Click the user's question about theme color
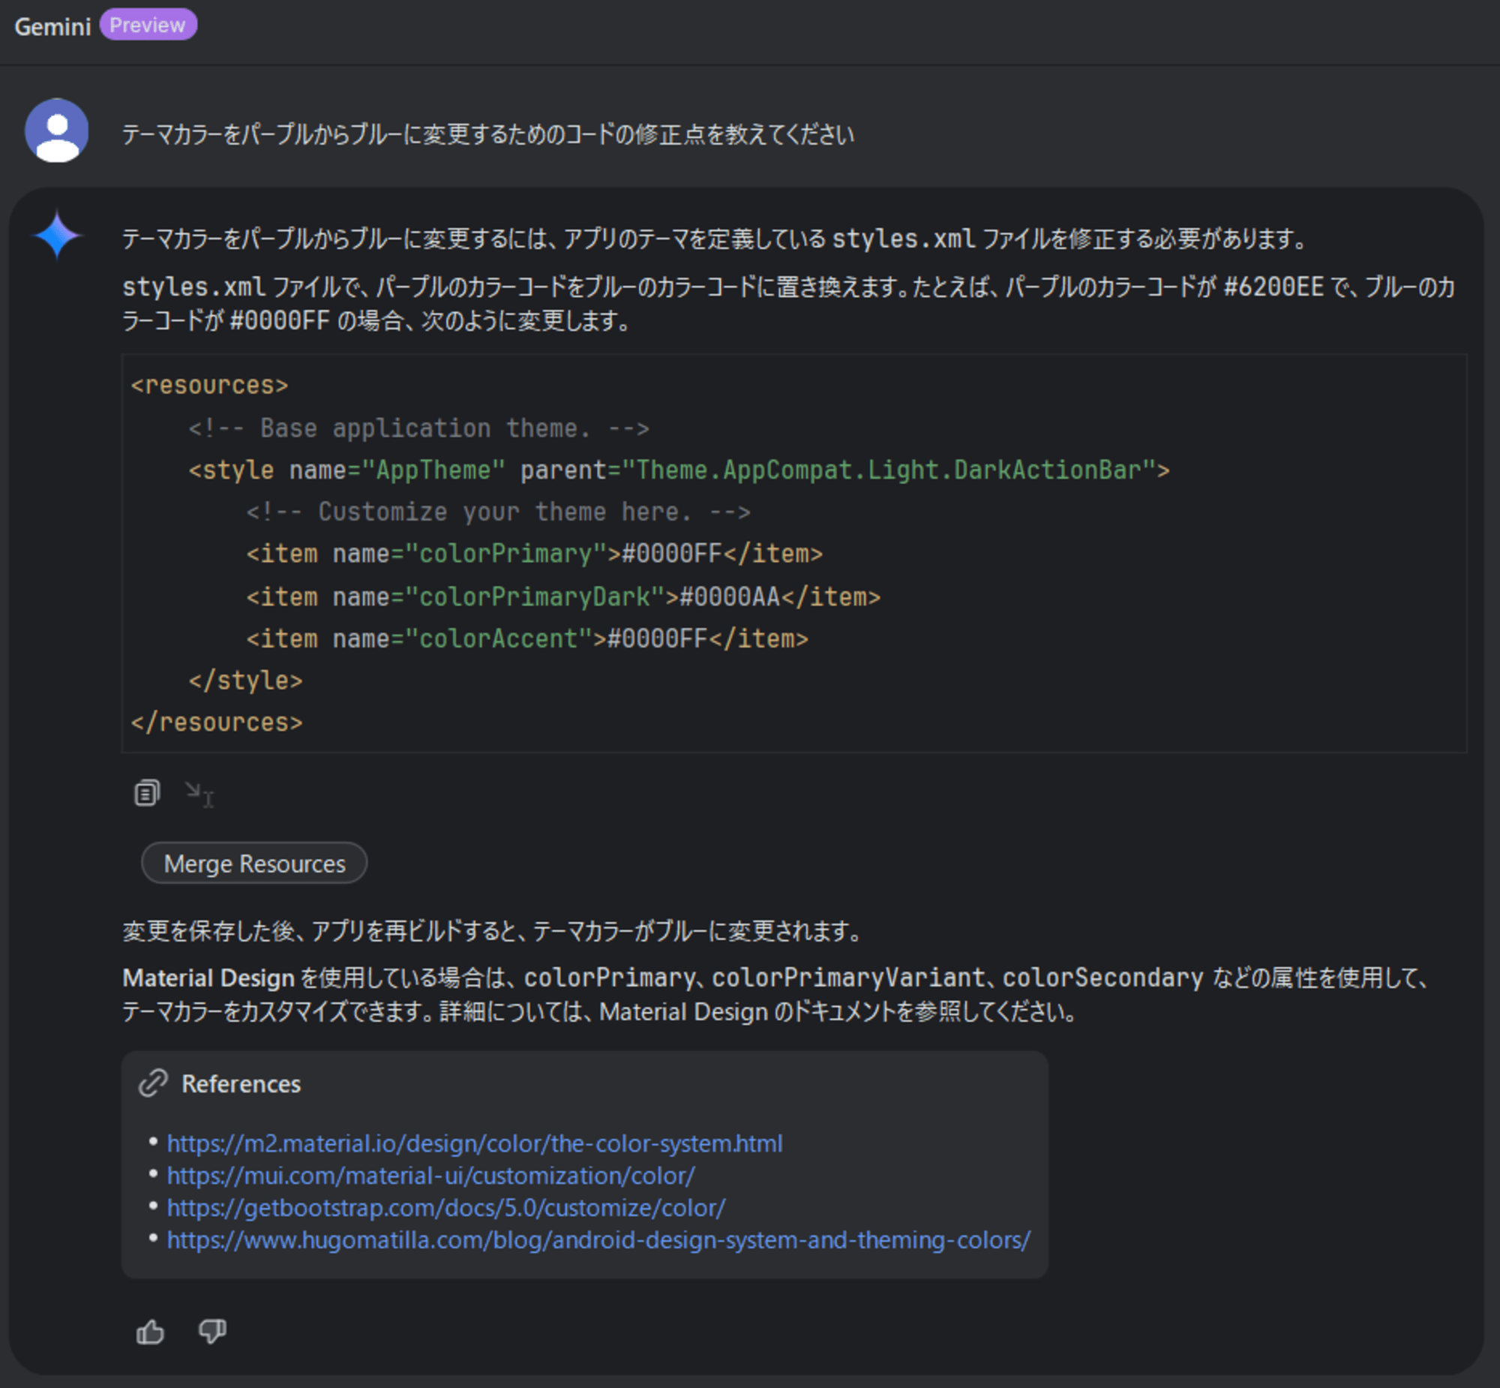This screenshot has width=1500, height=1388. point(488,134)
